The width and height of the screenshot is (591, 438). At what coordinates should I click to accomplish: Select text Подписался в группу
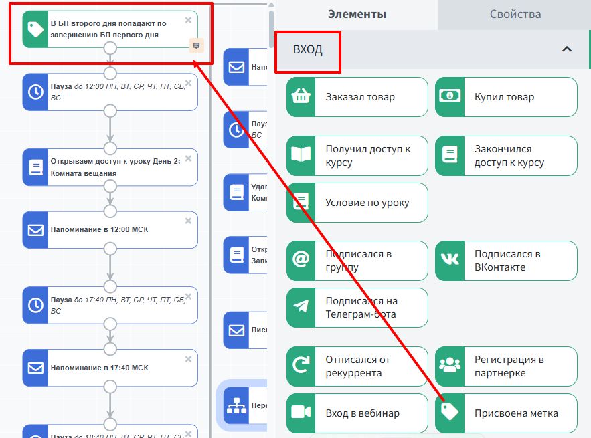pyautogui.click(x=359, y=261)
